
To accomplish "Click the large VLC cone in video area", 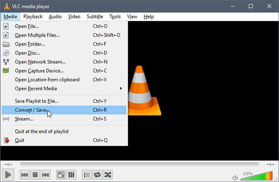I will click(x=144, y=91).
